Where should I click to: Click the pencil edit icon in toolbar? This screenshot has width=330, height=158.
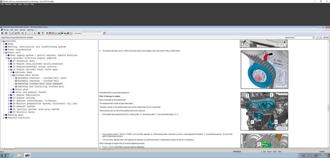click(x=13, y=33)
